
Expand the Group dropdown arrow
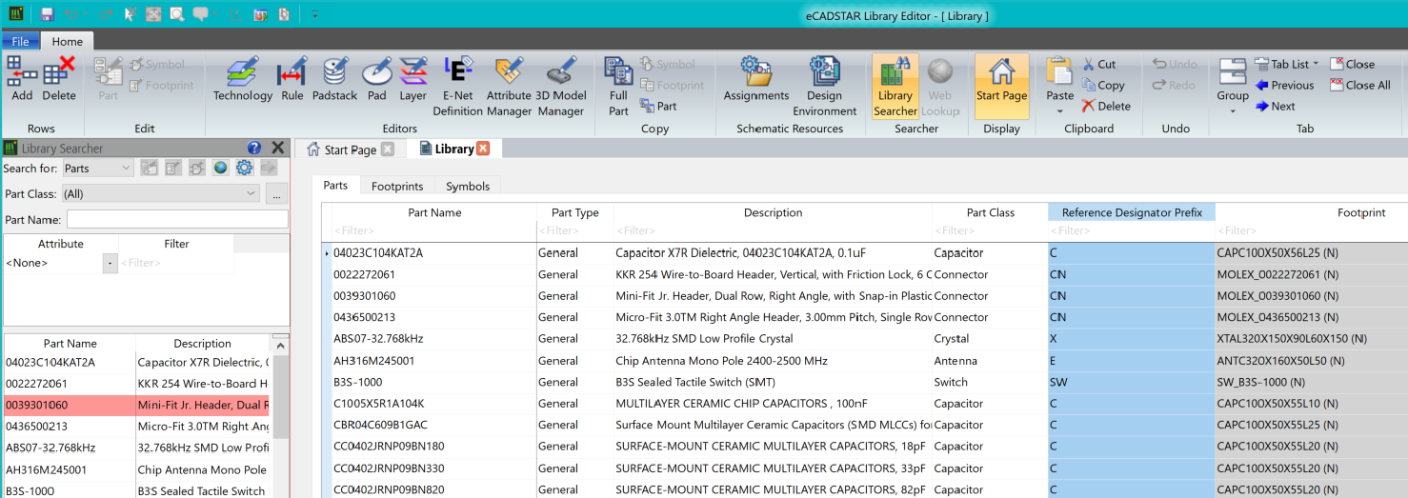[x=1233, y=111]
